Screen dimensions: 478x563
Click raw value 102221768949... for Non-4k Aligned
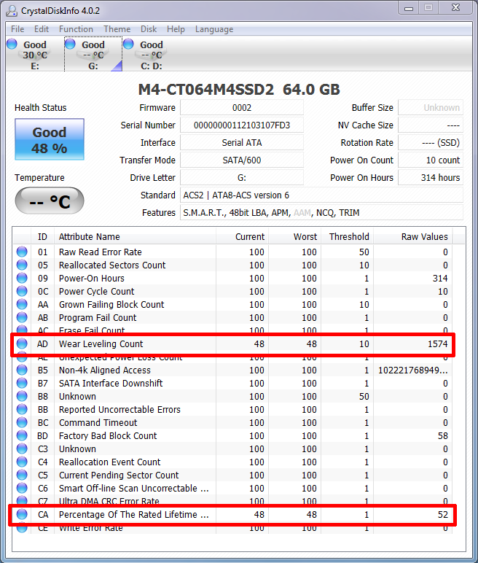pos(413,370)
